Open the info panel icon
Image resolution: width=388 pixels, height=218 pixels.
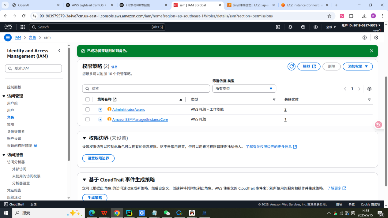364,37
